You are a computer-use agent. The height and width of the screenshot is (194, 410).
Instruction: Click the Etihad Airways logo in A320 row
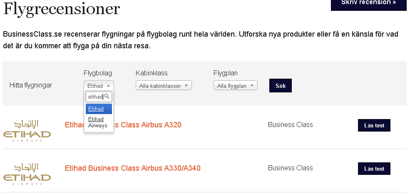pos(27,131)
